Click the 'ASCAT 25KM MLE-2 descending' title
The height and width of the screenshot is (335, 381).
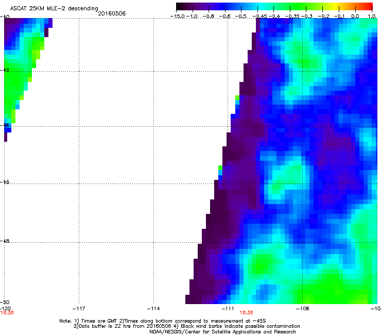pos(54,9)
